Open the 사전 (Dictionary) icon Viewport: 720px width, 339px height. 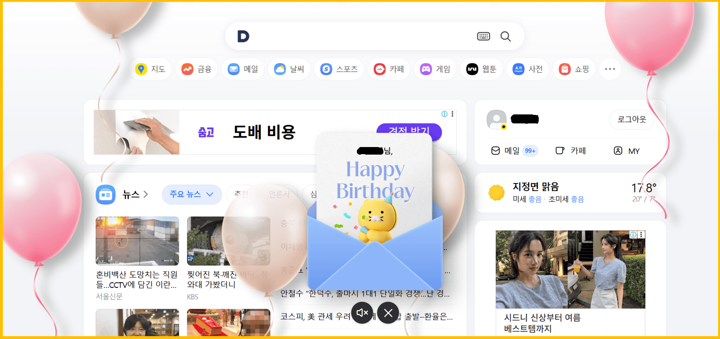pos(527,69)
